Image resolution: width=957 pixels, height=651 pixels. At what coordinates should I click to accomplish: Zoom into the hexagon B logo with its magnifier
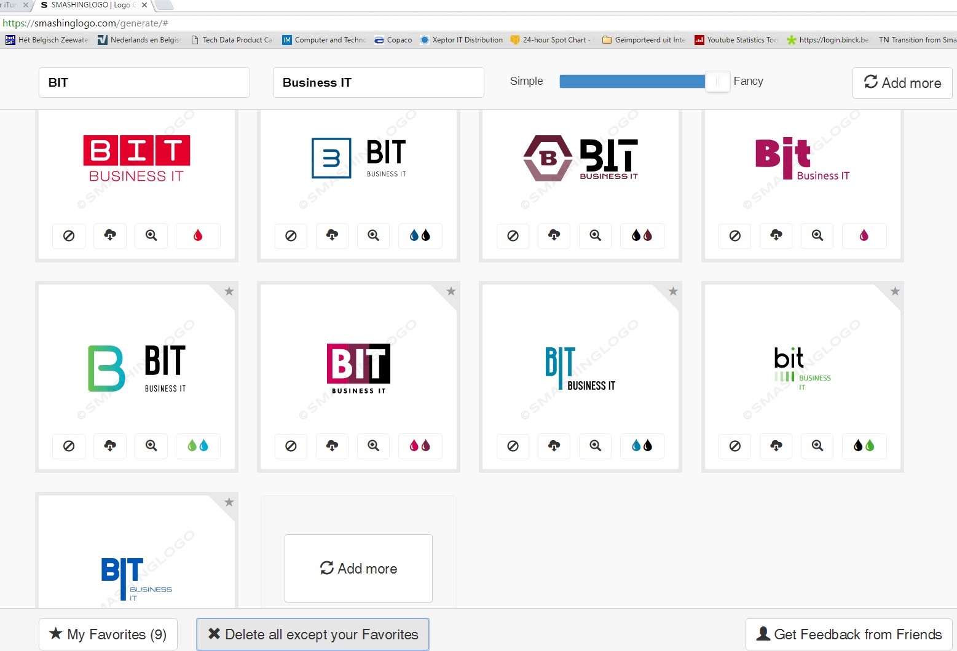(595, 236)
